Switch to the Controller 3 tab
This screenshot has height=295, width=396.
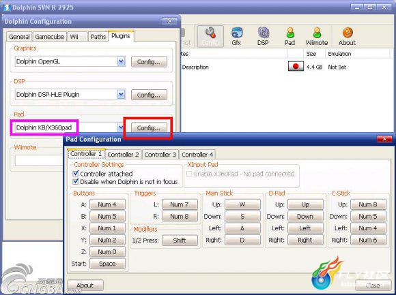(x=160, y=155)
